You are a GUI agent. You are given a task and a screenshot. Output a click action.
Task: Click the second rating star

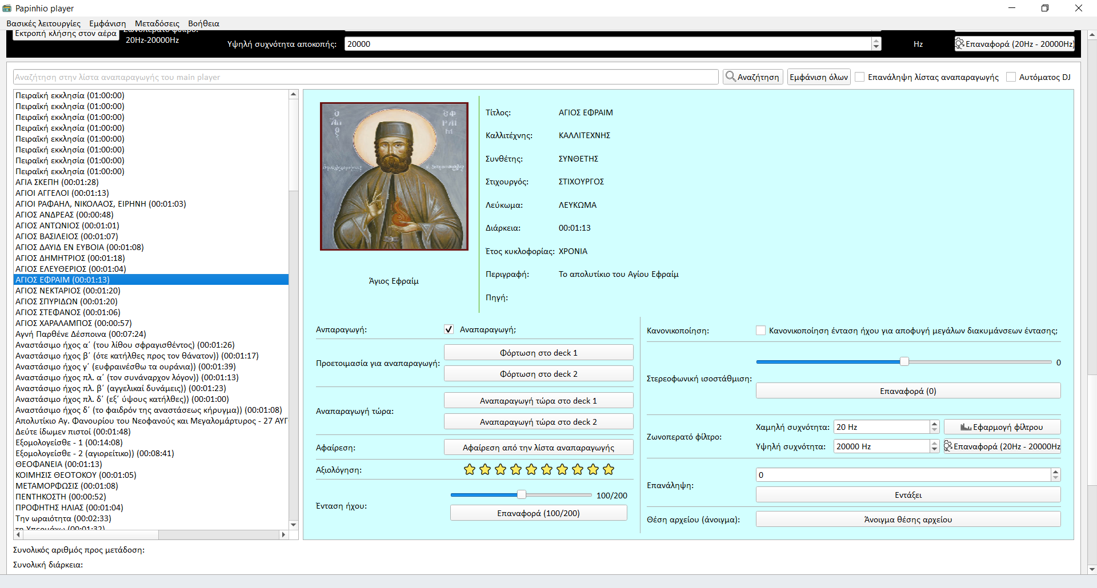pyautogui.click(x=485, y=469)
